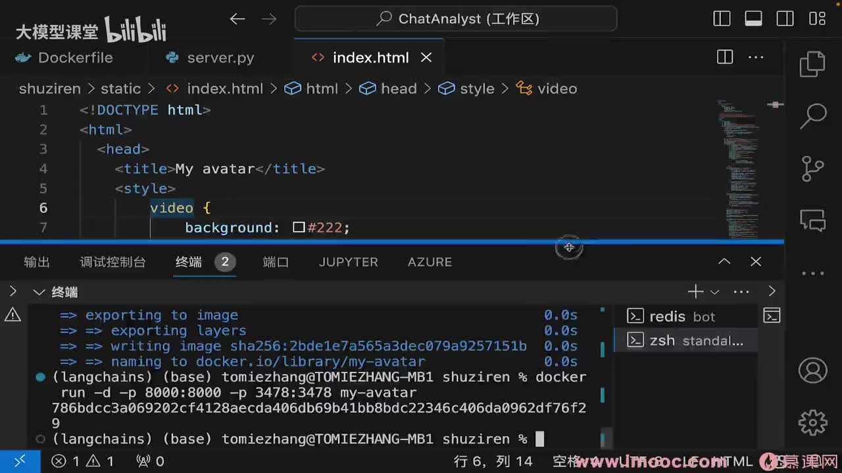
Task: Click the sha256 image hash text
Action: 378,346
